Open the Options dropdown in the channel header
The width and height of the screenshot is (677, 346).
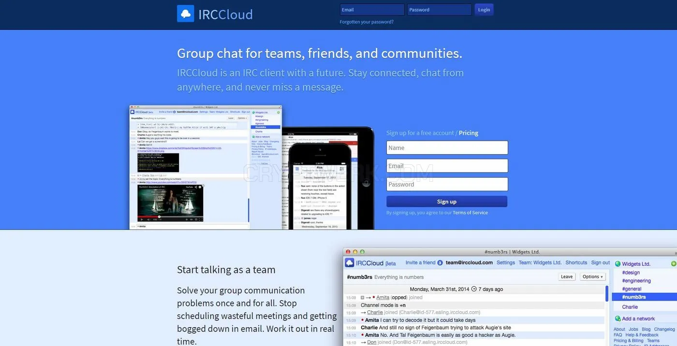[593, 277]
